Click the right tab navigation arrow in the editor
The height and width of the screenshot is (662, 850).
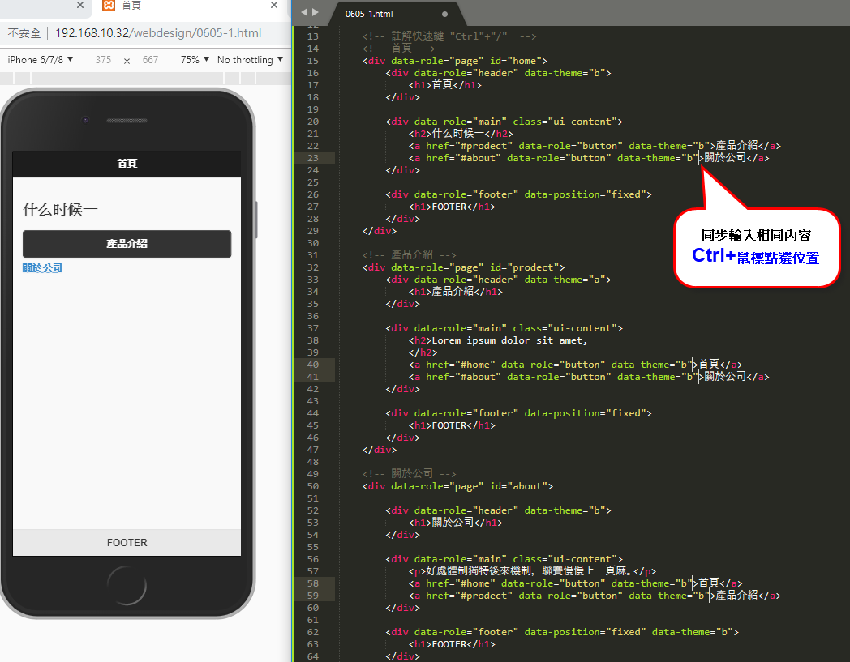coord(316,13)
